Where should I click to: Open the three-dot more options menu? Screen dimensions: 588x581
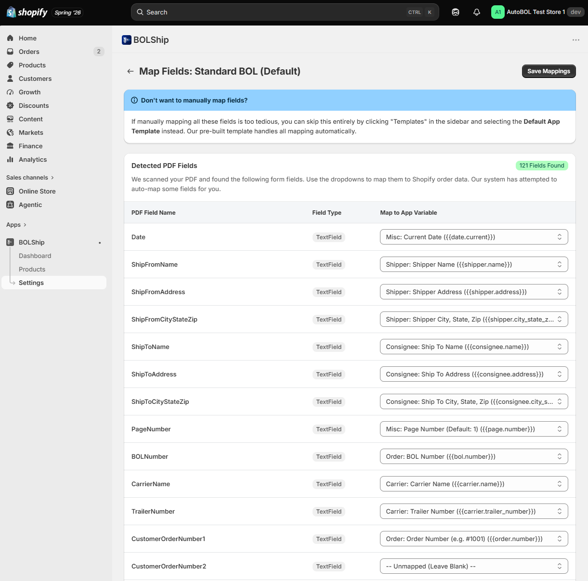pos(576,40)
